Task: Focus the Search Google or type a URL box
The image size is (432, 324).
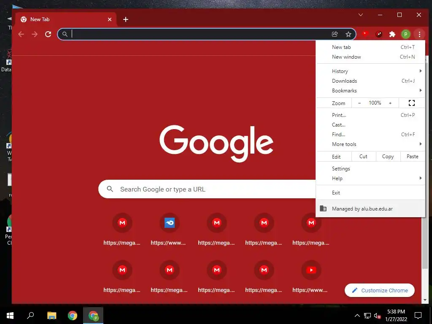Action: coord(207,189)
